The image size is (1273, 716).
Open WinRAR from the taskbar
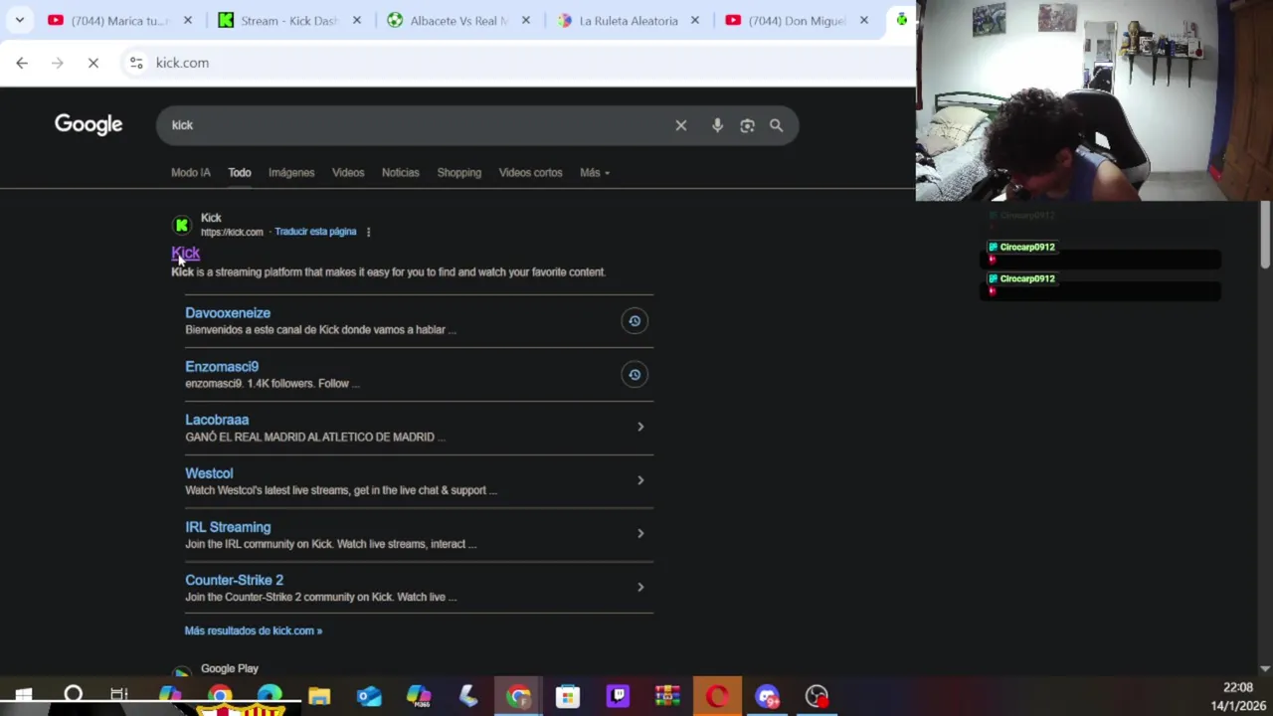667,695
